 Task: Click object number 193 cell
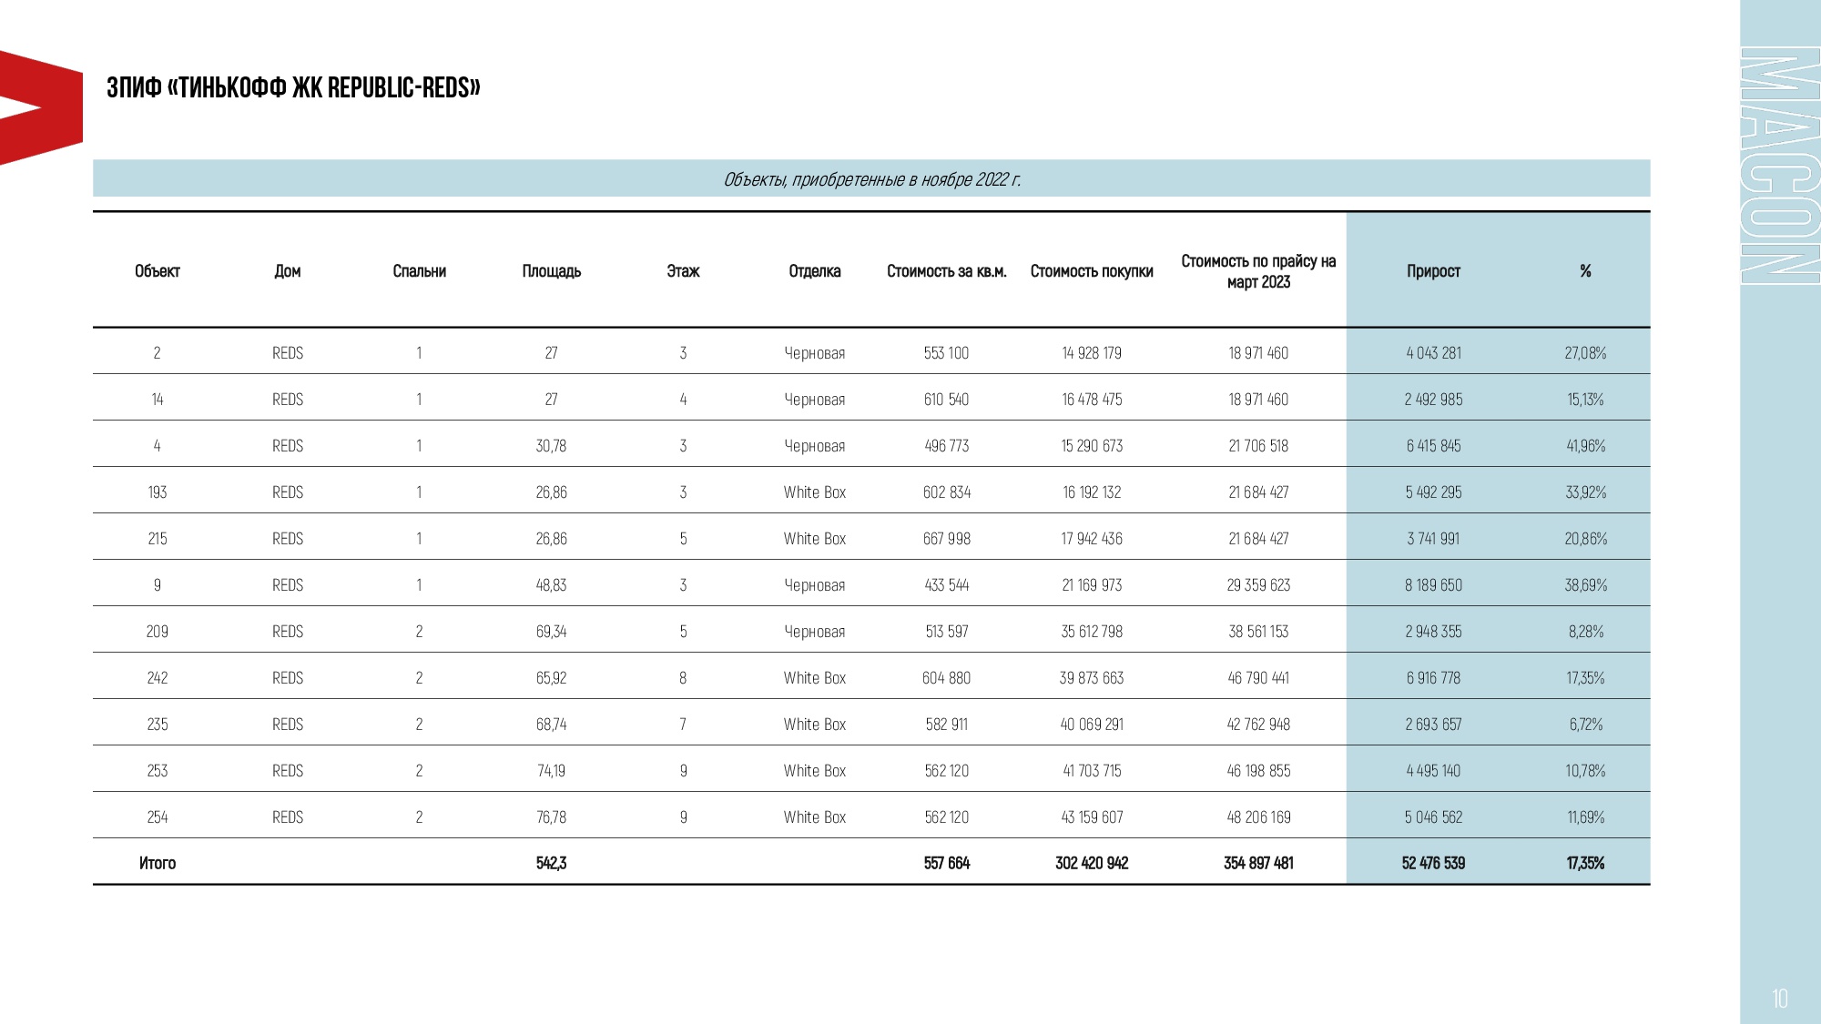[157, 492]
